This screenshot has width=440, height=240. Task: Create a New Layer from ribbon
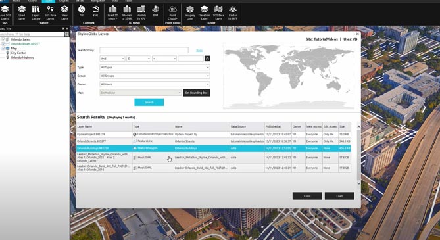pos(64,12)
